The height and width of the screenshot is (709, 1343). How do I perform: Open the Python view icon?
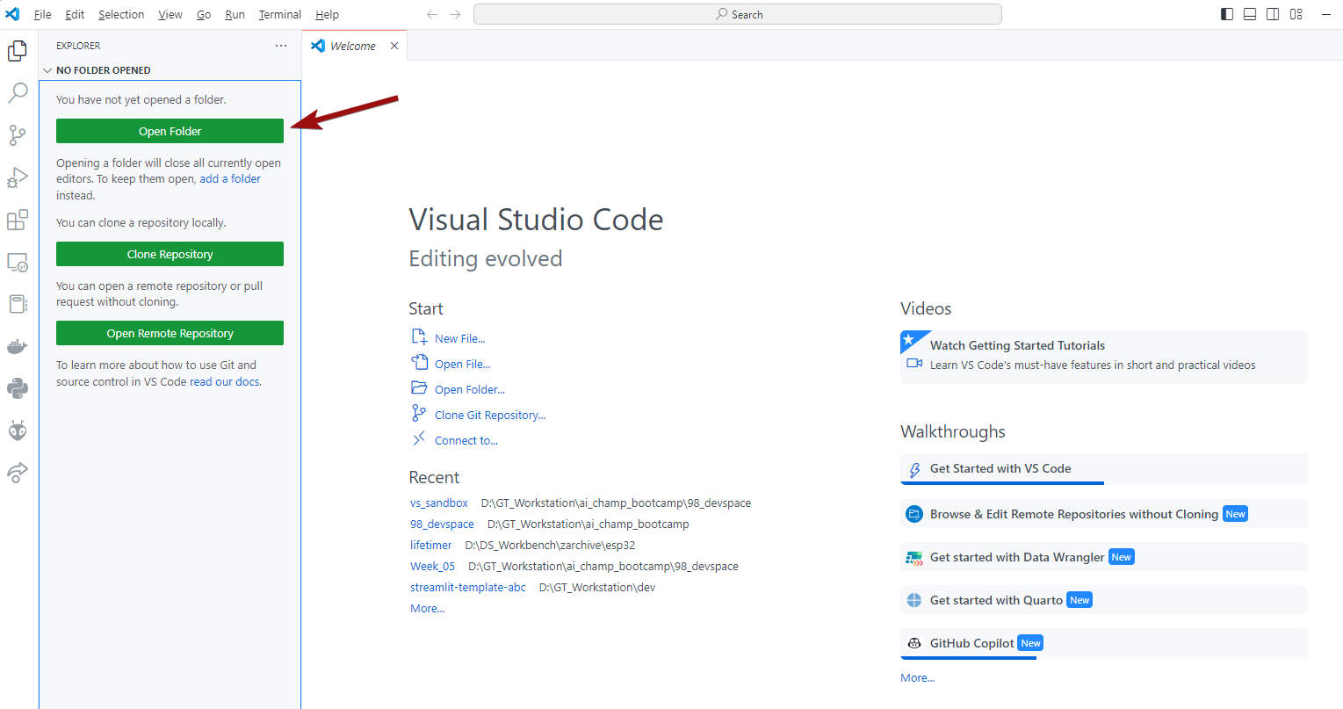[x=18, y=388]
